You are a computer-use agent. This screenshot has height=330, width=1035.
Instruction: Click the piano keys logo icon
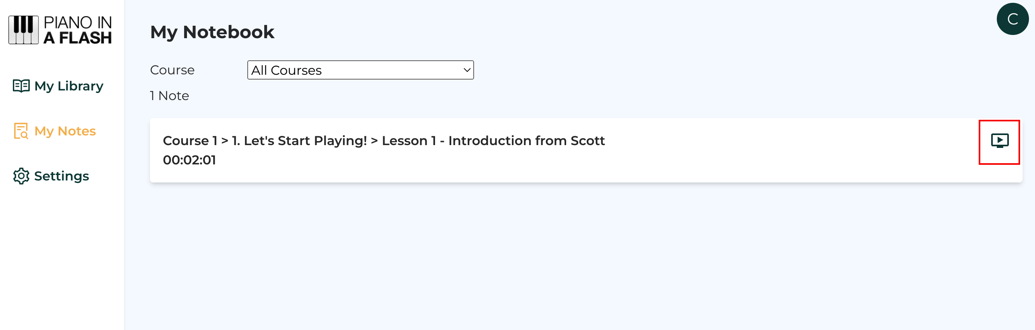23,30
